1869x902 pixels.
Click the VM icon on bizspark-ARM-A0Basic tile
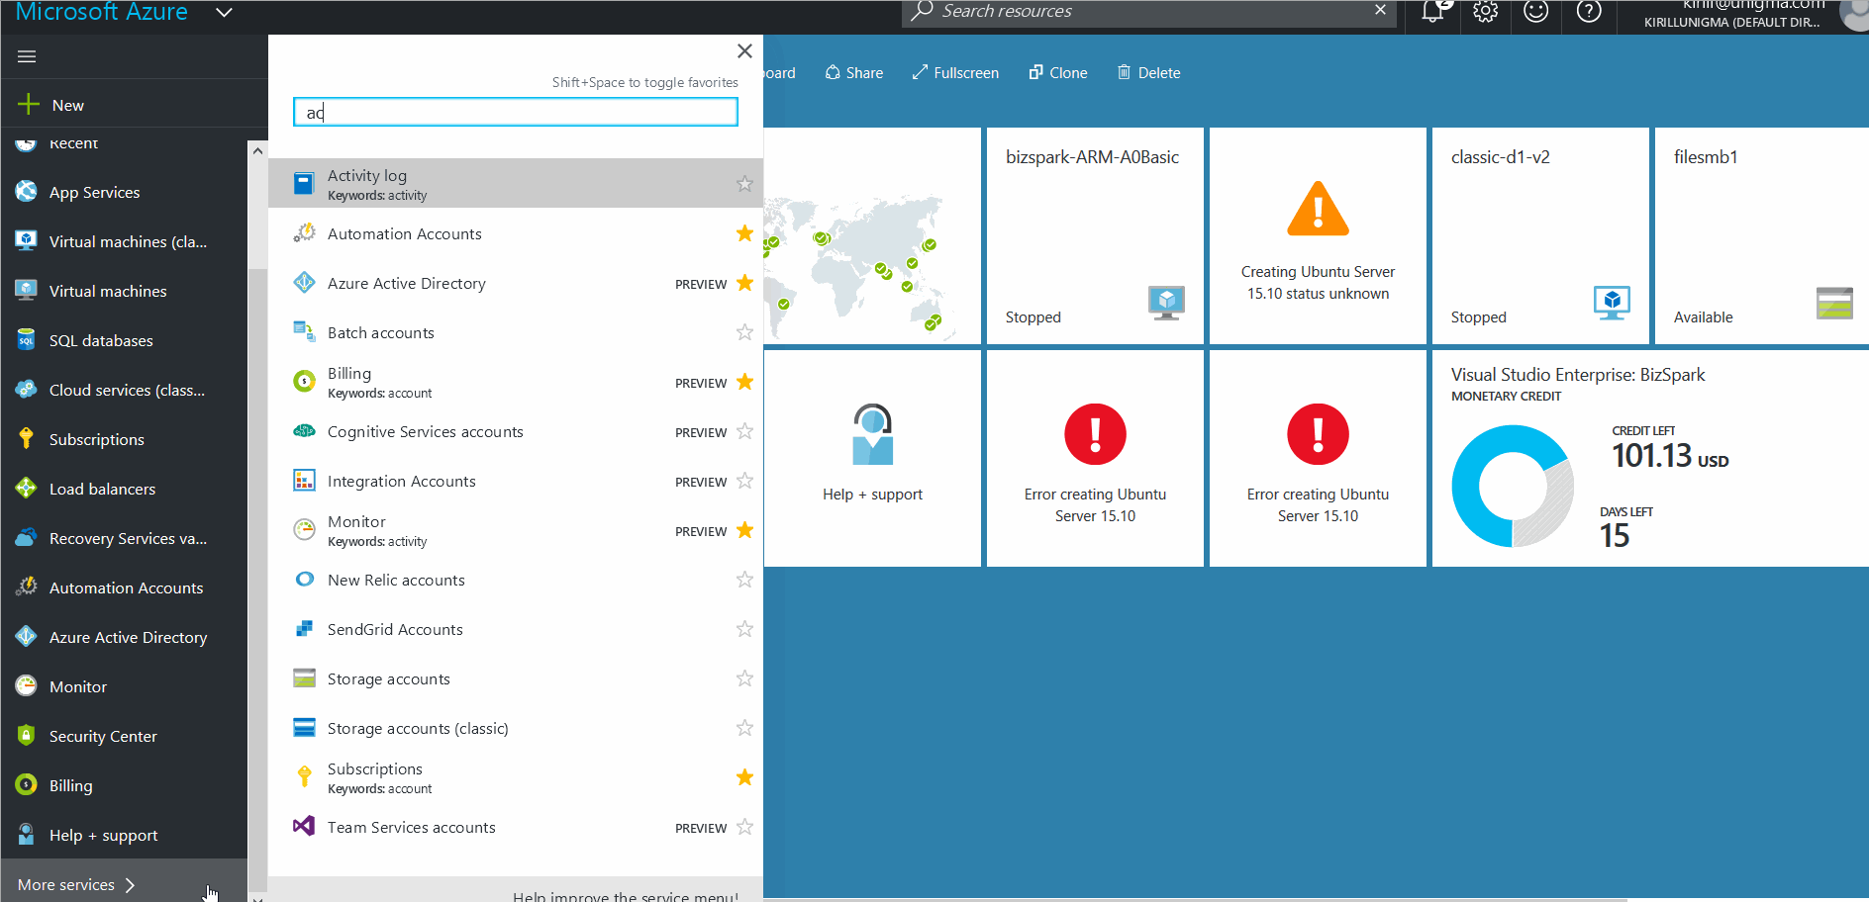tap(1166, 303)
